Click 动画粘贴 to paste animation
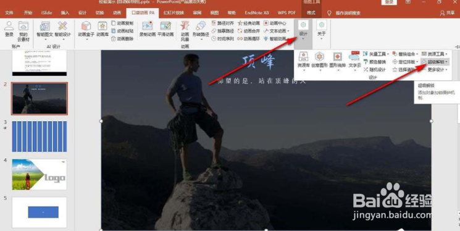 tap(122, 31)
